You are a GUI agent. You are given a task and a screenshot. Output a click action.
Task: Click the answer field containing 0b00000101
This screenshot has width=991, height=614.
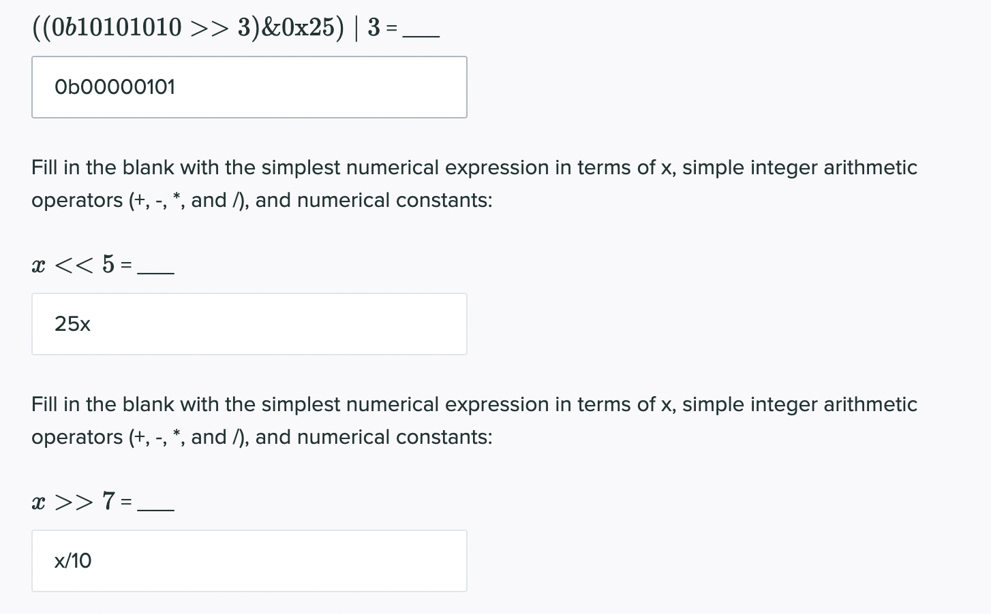(249, 87)
